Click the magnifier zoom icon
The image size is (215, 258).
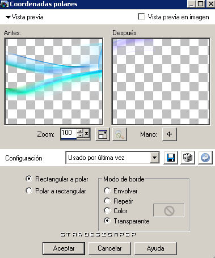click(120, 134)
